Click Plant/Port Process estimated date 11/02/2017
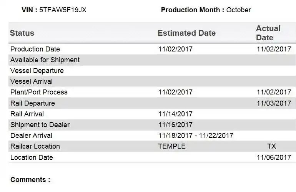 [175, 92]
